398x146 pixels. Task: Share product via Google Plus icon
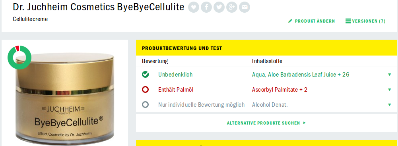[x=232, y=7]
